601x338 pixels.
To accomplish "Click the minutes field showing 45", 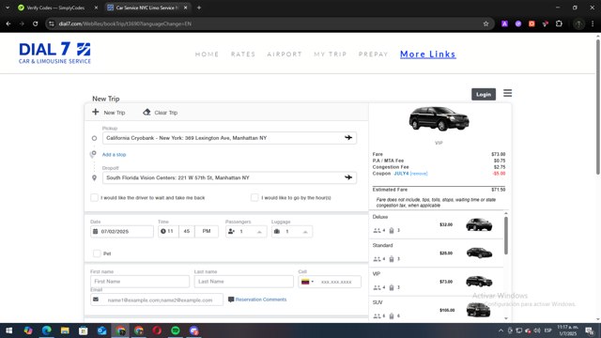I will 187,231.
